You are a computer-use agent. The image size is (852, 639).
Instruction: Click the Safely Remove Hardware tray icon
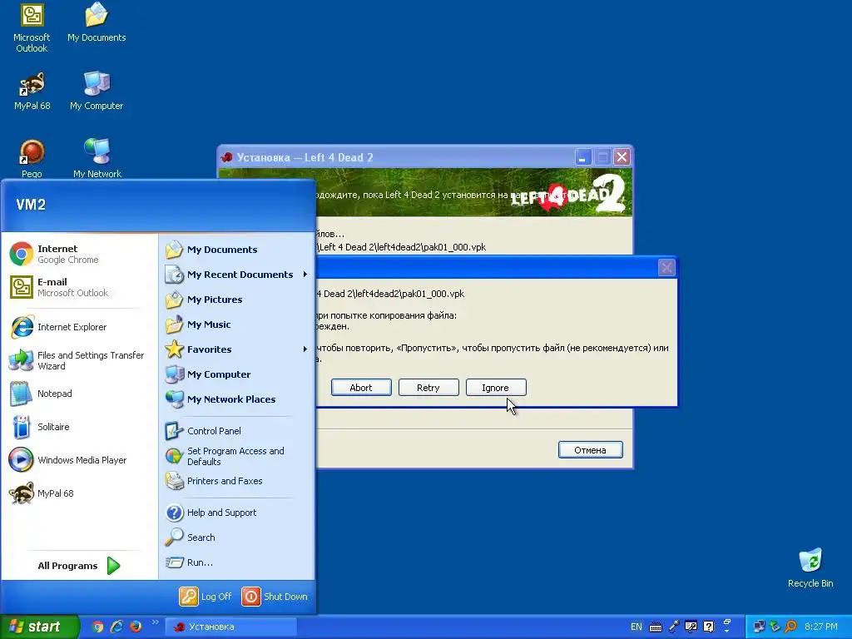(775, 627)
